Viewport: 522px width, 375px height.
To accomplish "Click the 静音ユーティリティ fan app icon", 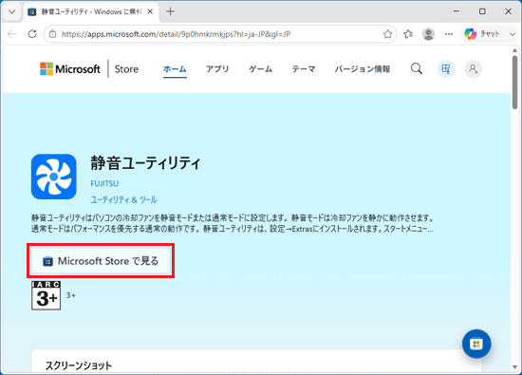I will click(x=54, y=177).
